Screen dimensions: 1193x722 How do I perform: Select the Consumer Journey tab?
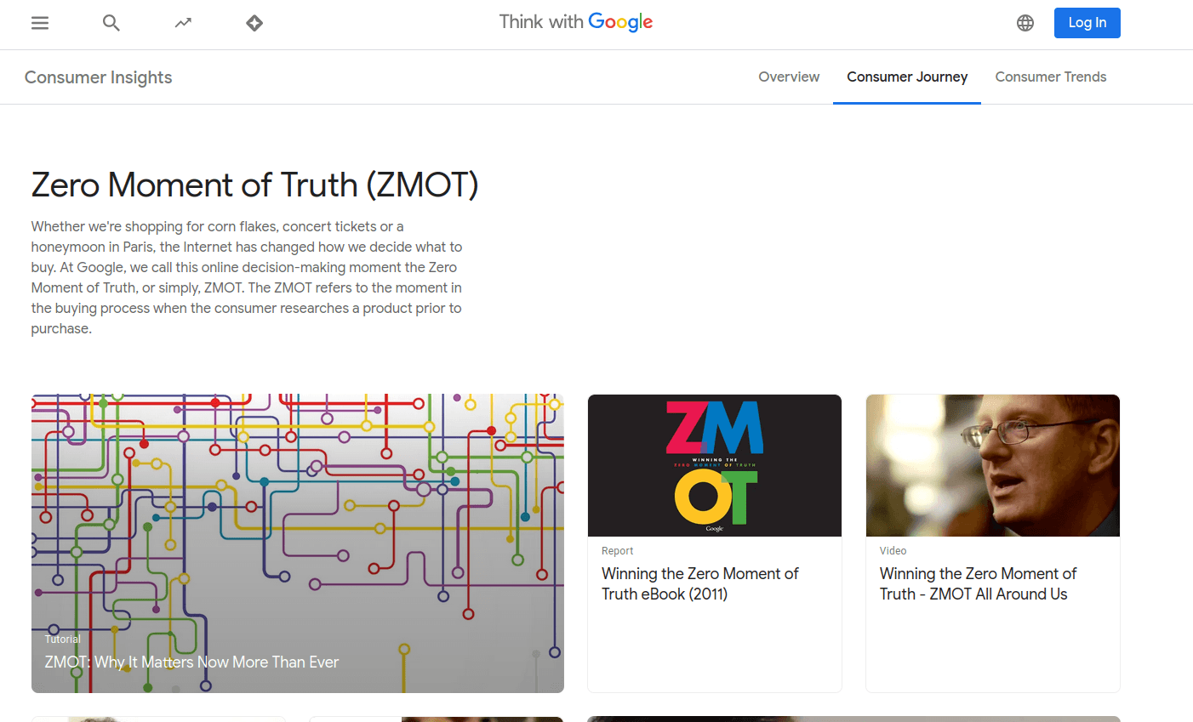[x=906, y=77]
